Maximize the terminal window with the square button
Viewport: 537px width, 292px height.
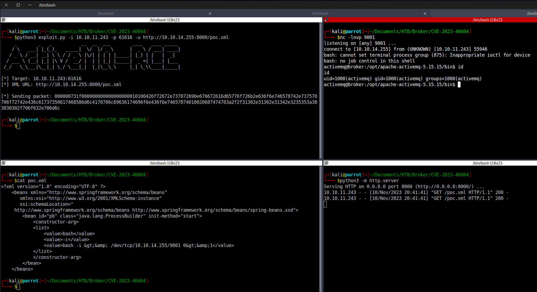point(18,5)
